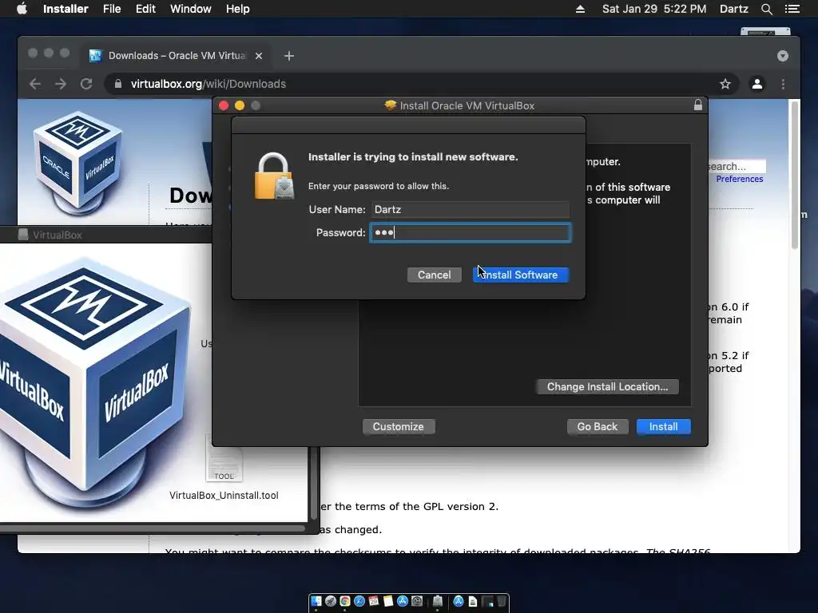Click the VirtualBox_Uninstall.tool file icon

click(x=224, y=457)
